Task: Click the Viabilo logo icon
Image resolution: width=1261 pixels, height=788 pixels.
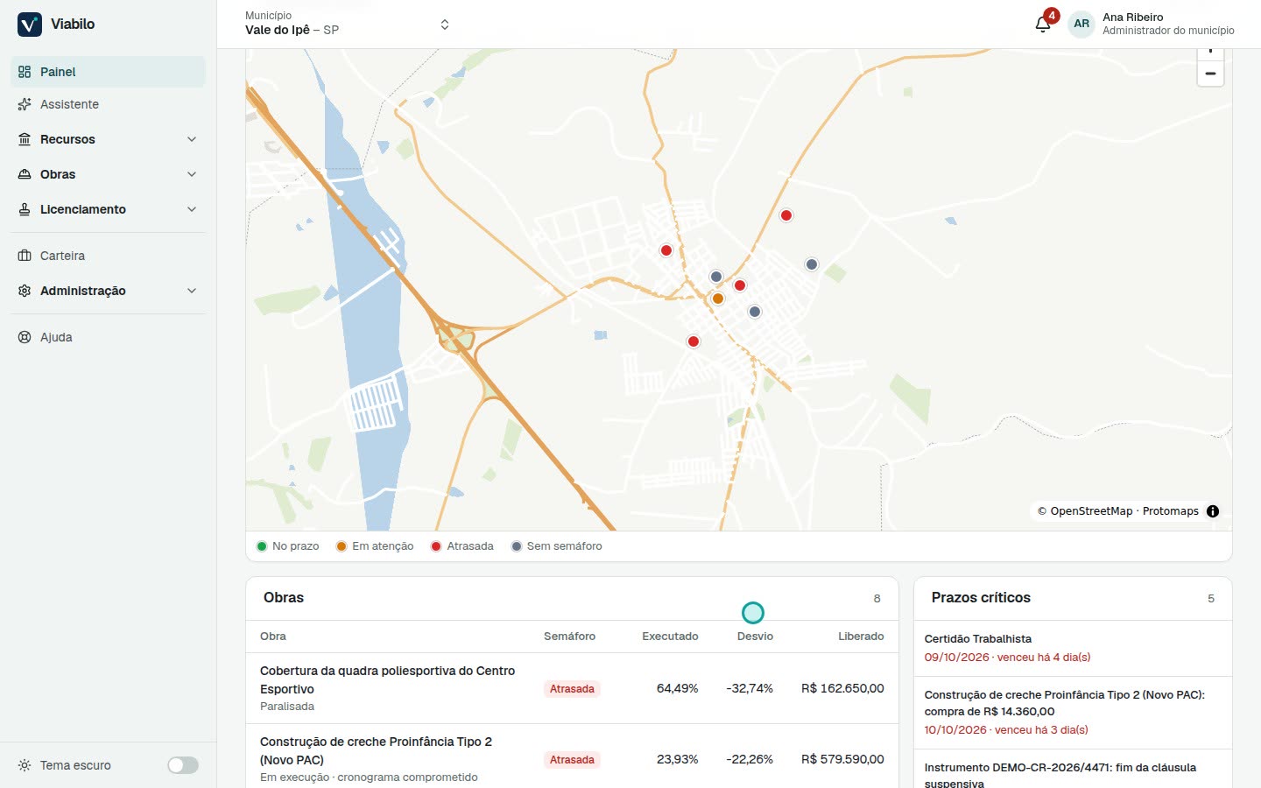Action: 30,25
